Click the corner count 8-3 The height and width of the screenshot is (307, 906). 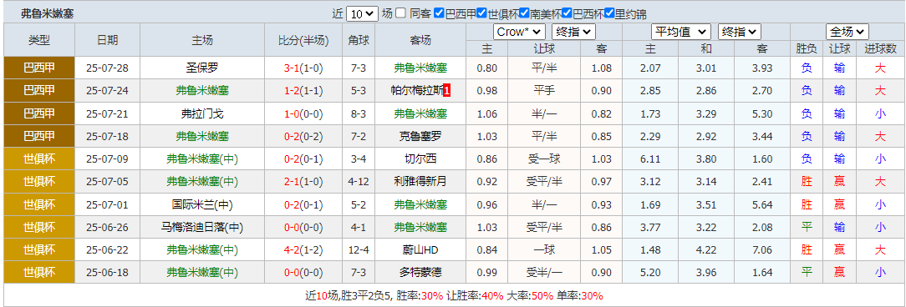tap(359, 113)
